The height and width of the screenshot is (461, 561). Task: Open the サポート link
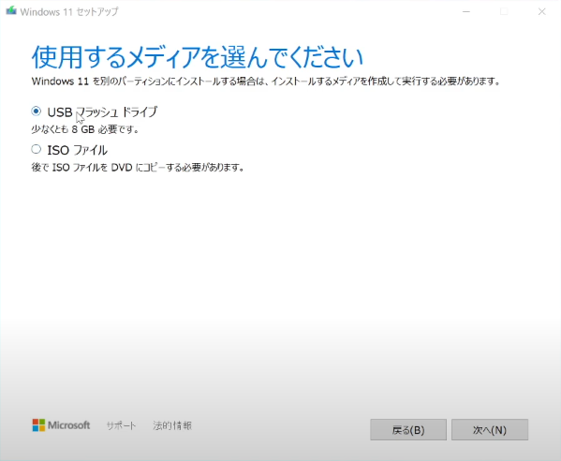pyautogui.click(x=121, y=425)
